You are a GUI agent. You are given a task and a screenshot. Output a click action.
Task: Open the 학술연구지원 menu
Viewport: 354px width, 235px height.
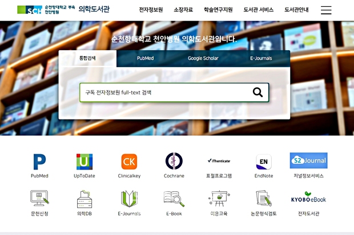pos(218,10)
